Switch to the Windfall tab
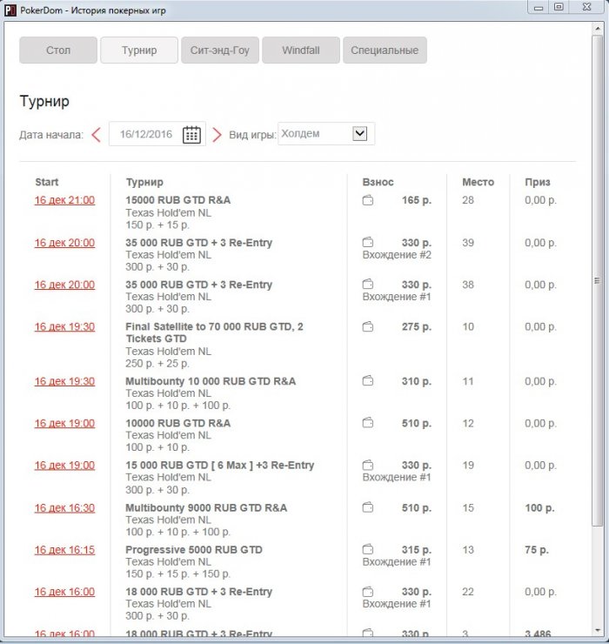Screen dimensions: 609x644 [x=301, y=50]
